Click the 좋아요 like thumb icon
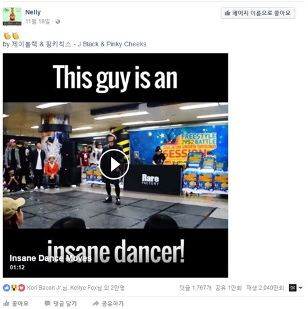Image resolution: width=308 pixels, height=309 pixels. click(x=6, y=303)
